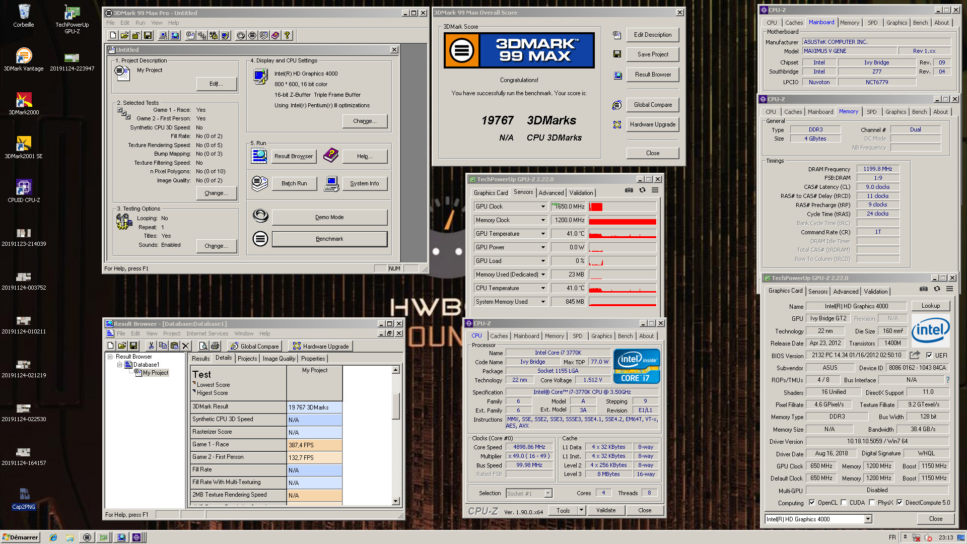
Task: Click Demo Mode button in 3DMark 99
Action: (x=329, y=217)
